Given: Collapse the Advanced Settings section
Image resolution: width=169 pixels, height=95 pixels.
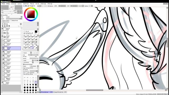Looking at the screenshot, I should click(x=24, y=64).
